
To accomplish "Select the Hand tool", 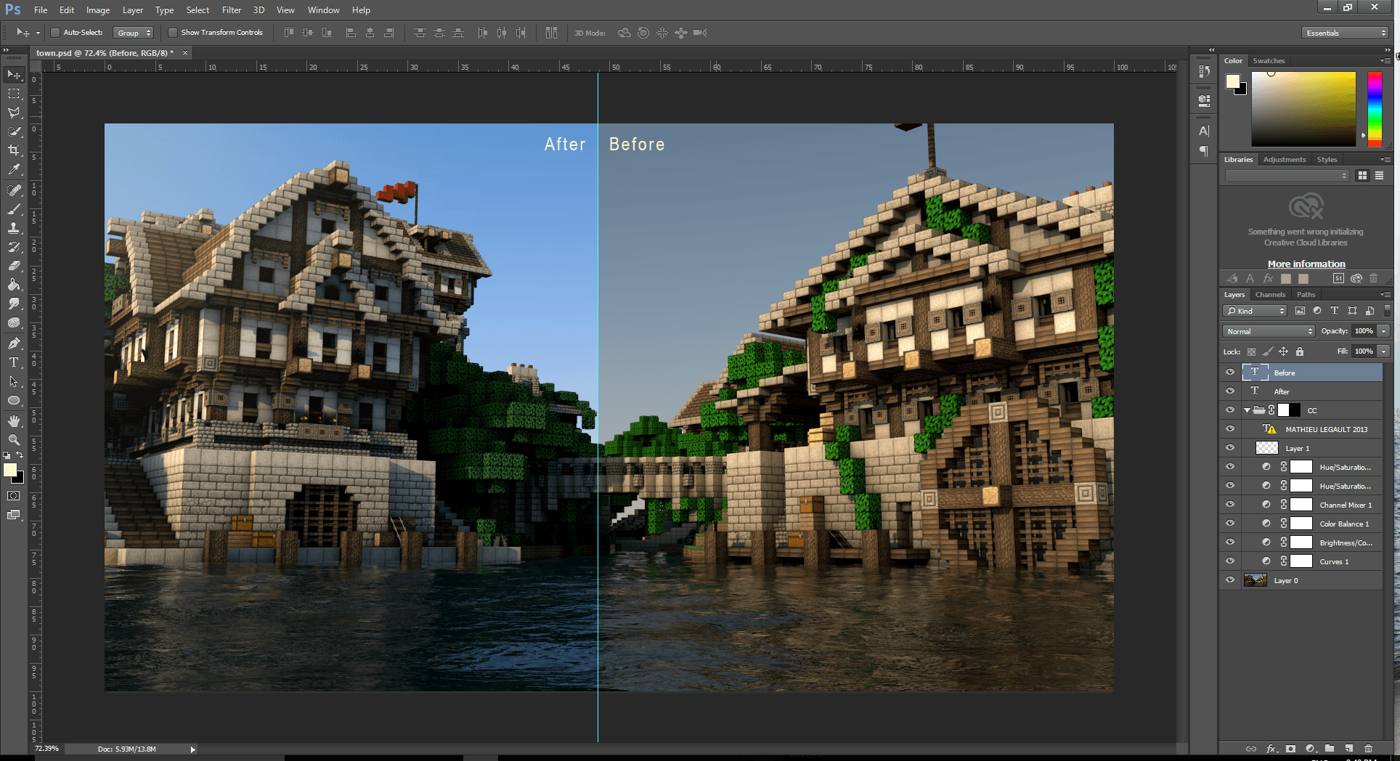I will point(14,421).
